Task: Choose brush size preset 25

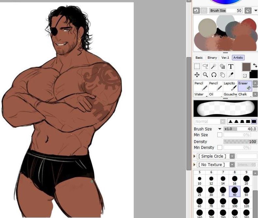Action: [199, 191]
